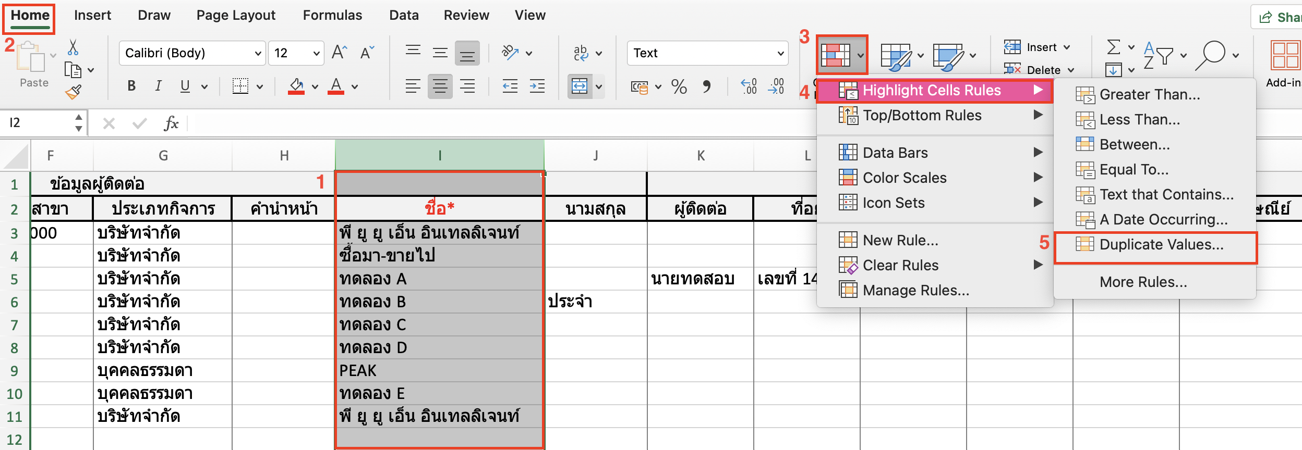Set middle vertical alignment
1302x450 pixels.
[440, 53]
